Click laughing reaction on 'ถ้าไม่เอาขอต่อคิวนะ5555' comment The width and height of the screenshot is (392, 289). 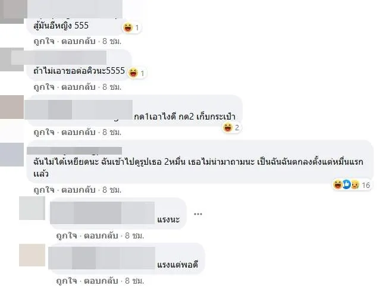(133, 73)
